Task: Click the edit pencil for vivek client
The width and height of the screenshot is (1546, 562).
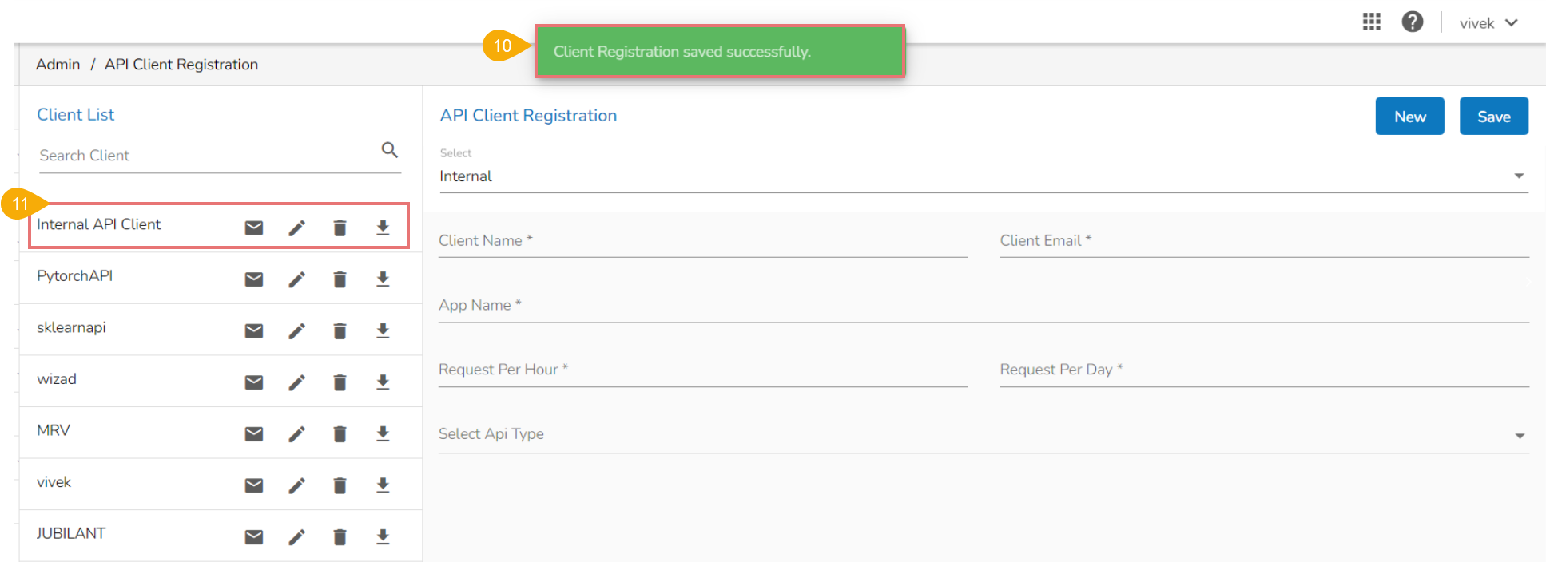Action: coord(296,485)
